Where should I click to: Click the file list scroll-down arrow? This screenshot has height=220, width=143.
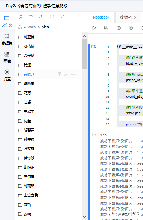click(84, 217)
